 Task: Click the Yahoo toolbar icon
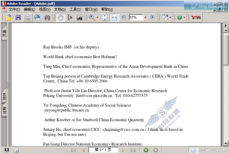coord(196,18)
